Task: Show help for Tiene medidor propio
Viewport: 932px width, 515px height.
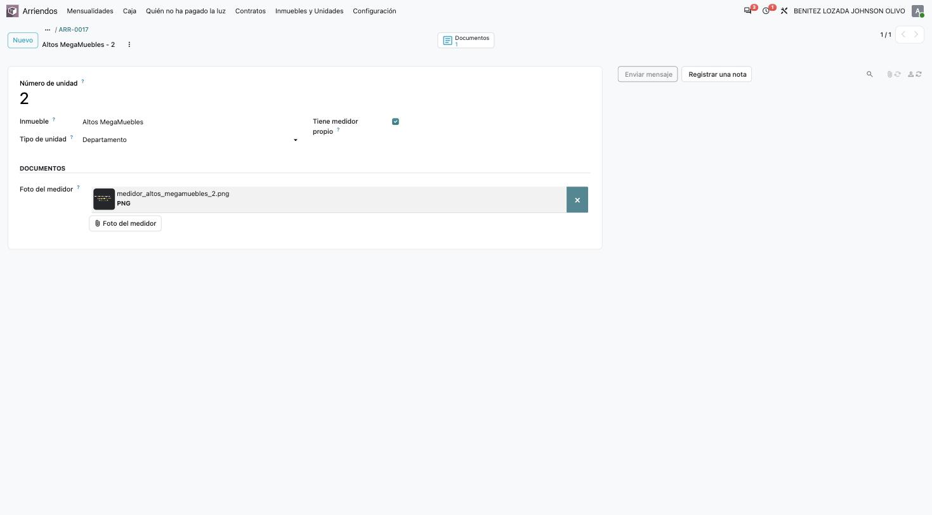Action: point(338,129)
